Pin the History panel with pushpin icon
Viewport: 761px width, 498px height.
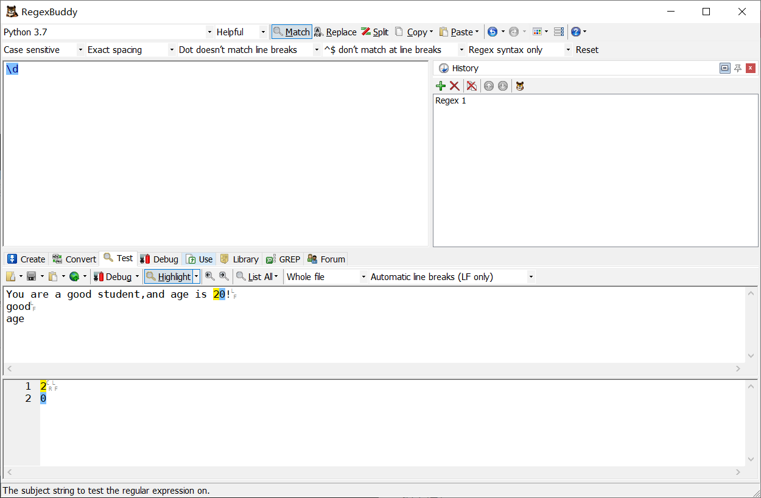pos(738,68)
